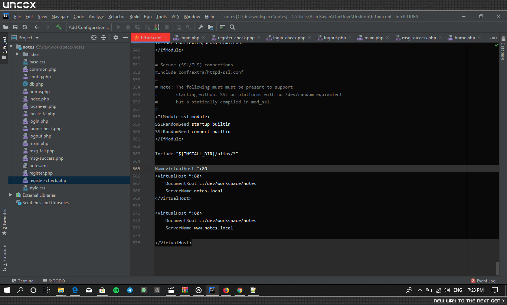This screenshot has height=305, width=507.
Task: Open the Event Log
Action: point(483,281)
